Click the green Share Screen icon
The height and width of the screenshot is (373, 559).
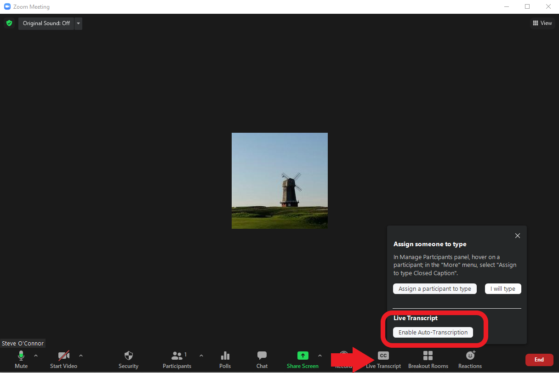302,356
